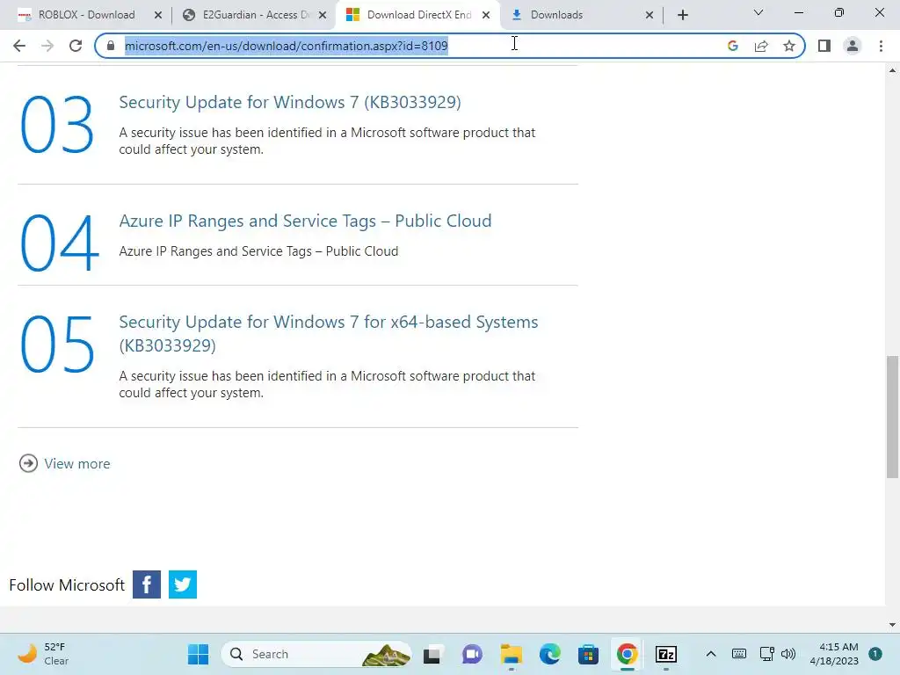This screenshot has height=675, width=900.
Task: Click the page vertical scrollbar thumb
Action: point(892,417)
